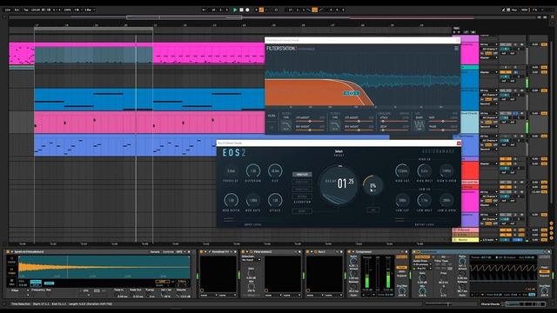The height and width of the screenshot is (313, 557).
Task: Click the Dry/Wet knob in the last Compressor
Action: (544, 291)
